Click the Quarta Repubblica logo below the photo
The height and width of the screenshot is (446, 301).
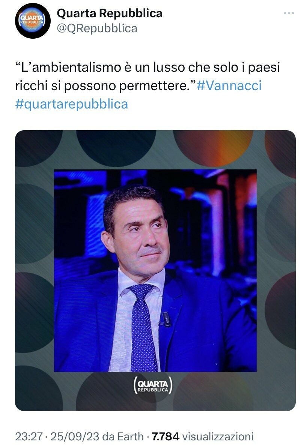[153, 385]
